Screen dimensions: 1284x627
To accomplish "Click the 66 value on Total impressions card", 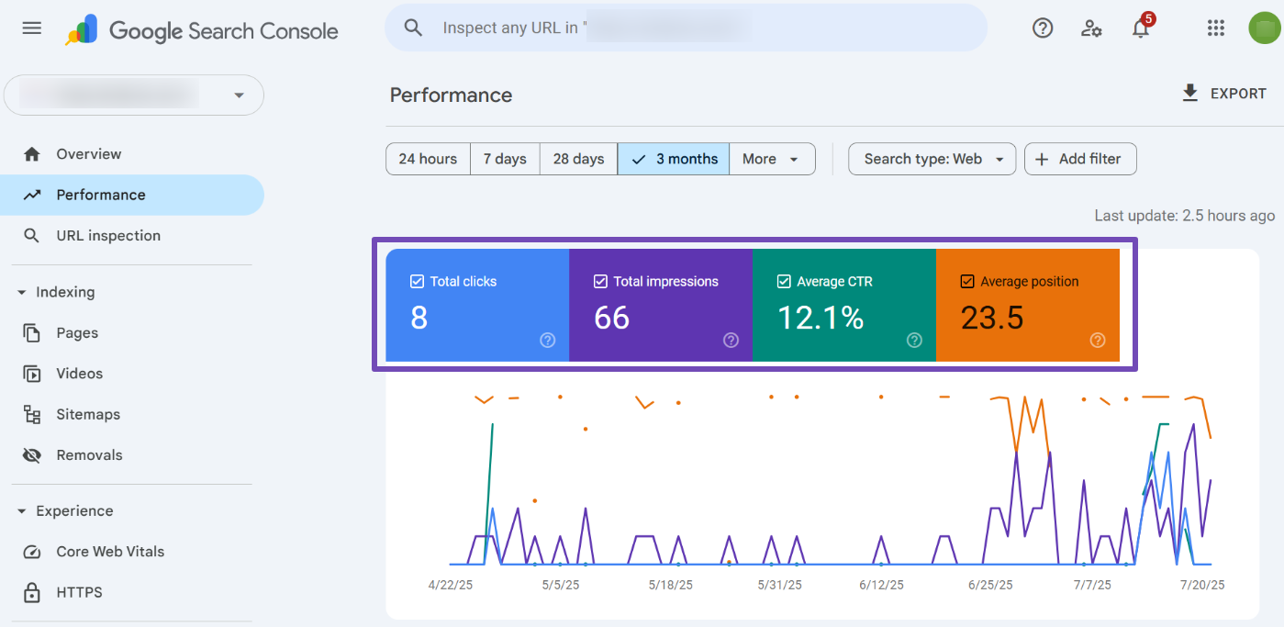I will (611, 318).
